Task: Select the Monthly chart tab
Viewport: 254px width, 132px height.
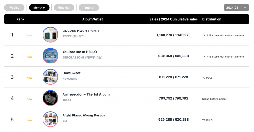Action: click(x=39, y=8)
